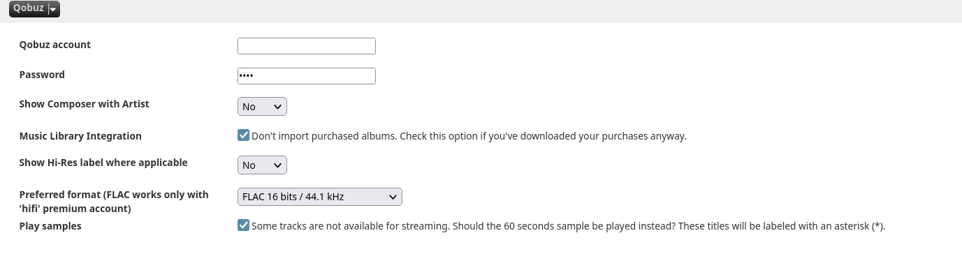962x270 pixels.
Task: Focus the Qobuz account text field
Action: point(307,46)
